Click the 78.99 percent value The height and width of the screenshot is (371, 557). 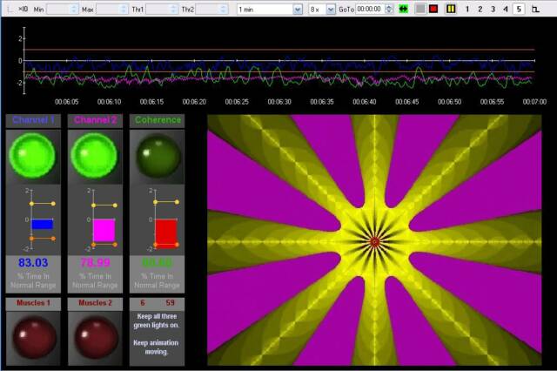coord(95,263)
